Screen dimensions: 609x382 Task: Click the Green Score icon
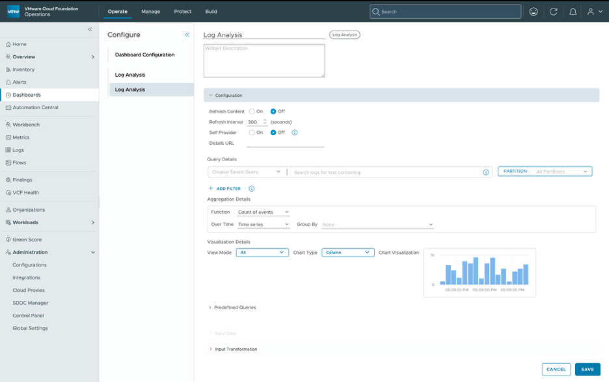[8, 240]
